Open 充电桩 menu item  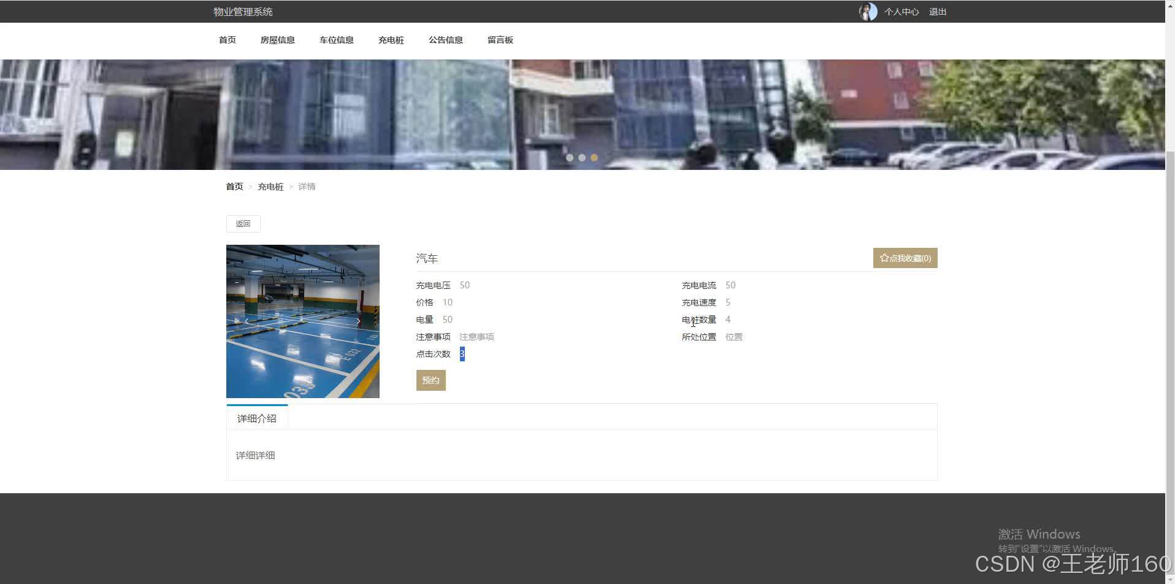point(391,40)
